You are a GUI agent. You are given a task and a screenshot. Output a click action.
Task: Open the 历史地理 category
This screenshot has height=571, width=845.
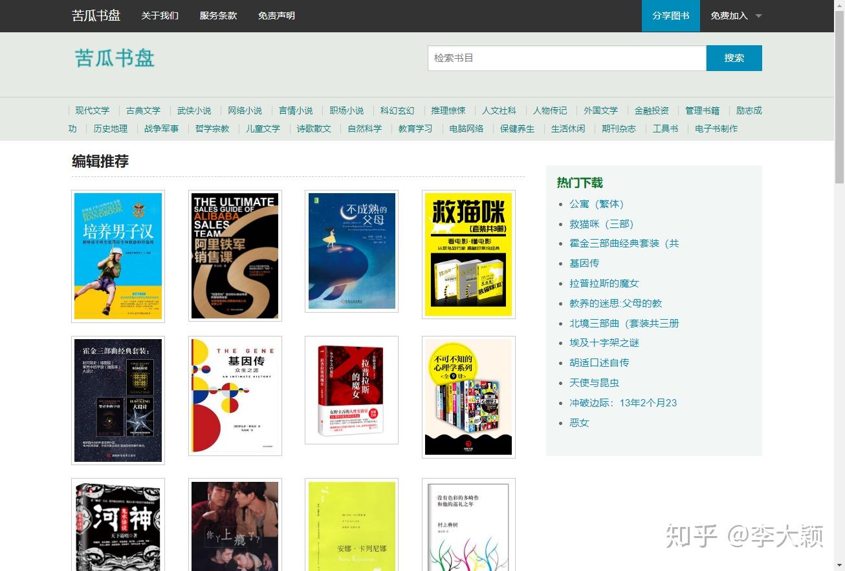tap(111, 129)
